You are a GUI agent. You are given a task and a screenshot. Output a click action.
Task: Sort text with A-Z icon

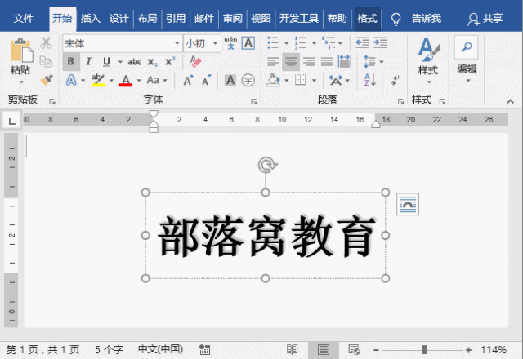pyautogui.click(x=370, y=80)
